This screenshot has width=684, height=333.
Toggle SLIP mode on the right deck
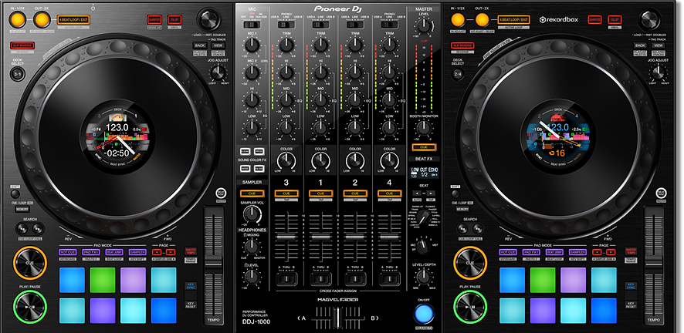[x=615, y=19]
